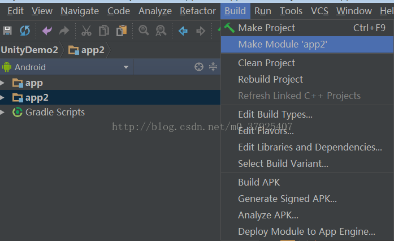Screen dimensions: 394x241
Task: Choose Edit Flavors... entry
Action: 307,131
